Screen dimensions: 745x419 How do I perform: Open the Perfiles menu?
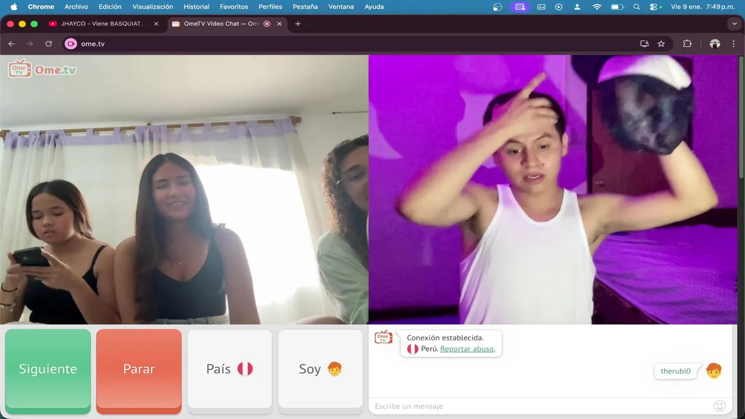pyautogui.click(x=270, y=7)
